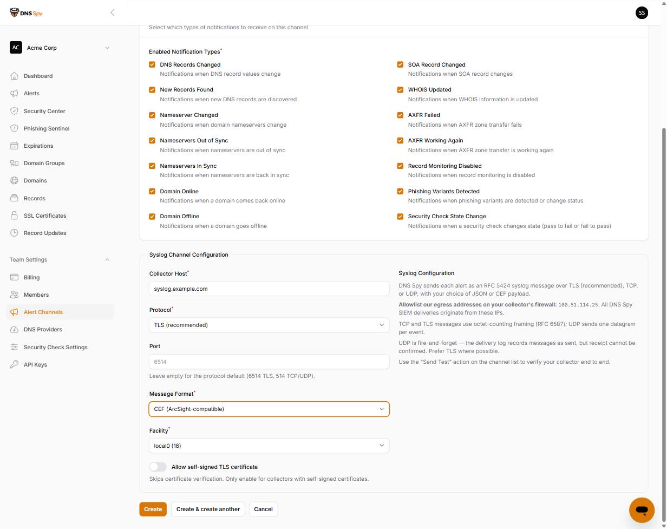Open the Protocol dropdown

(269, 325)
